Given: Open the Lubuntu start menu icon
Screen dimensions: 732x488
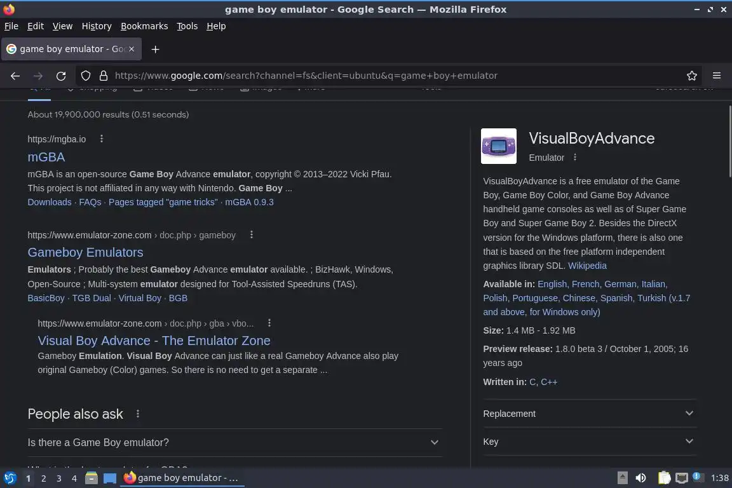Looking at the screenshot, I should click(x=10, y=478).
